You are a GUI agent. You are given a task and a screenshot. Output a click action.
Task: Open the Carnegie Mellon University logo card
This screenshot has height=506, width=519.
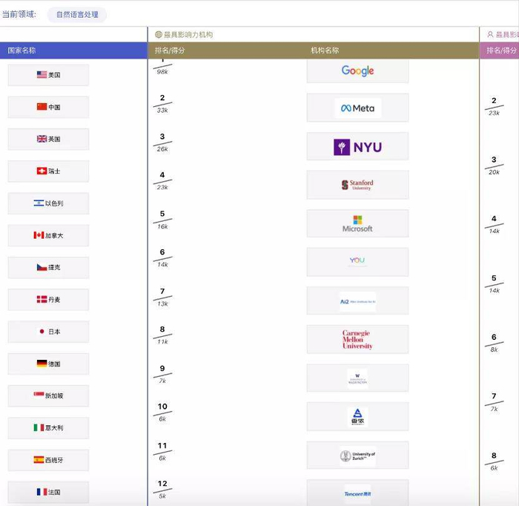click(357, 339)
